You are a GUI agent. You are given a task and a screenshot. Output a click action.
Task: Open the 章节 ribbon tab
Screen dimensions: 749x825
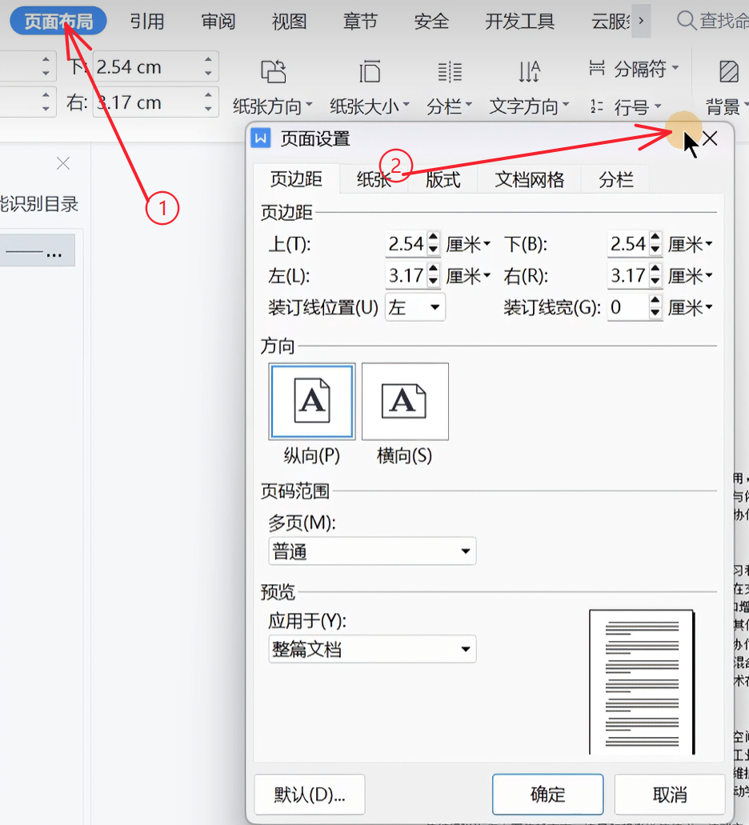pos(360,21)
